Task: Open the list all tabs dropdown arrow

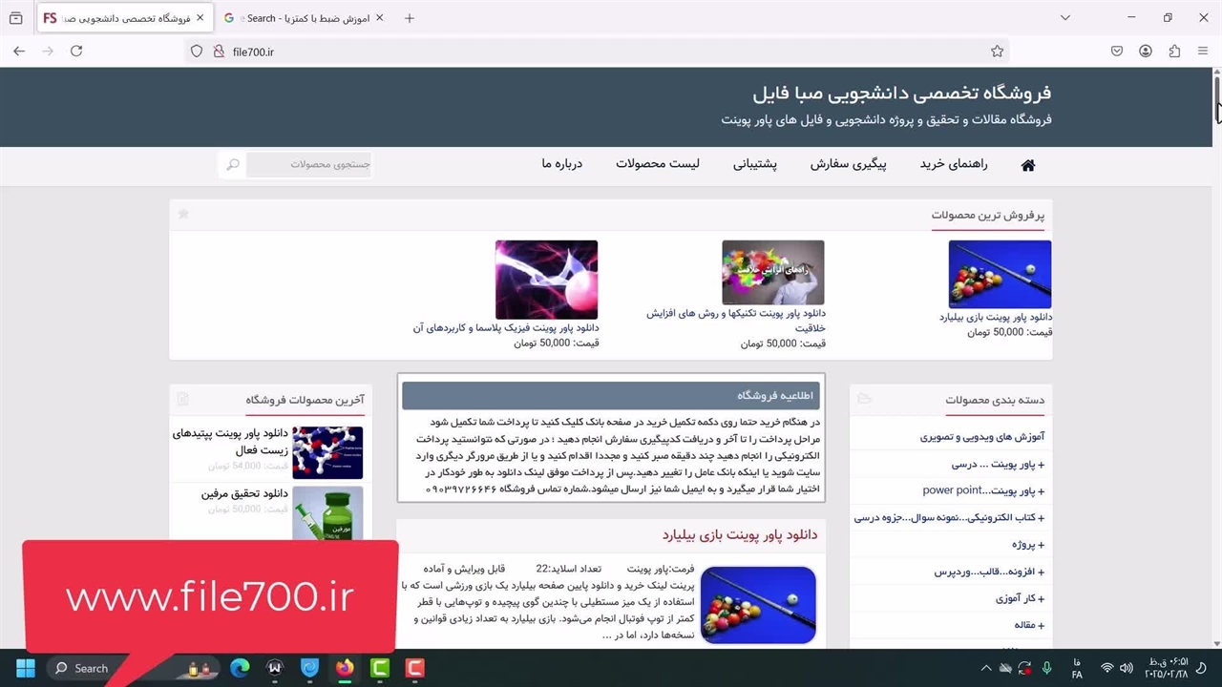Action: 1065,18
